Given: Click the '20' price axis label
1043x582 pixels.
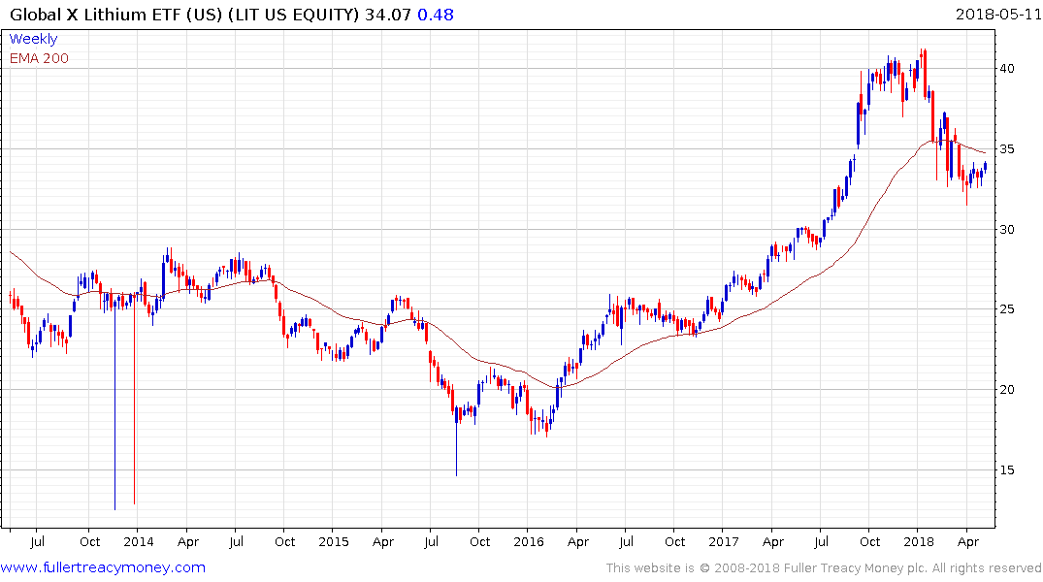Looking at the screenshot, I should [x=1006, y=390].
